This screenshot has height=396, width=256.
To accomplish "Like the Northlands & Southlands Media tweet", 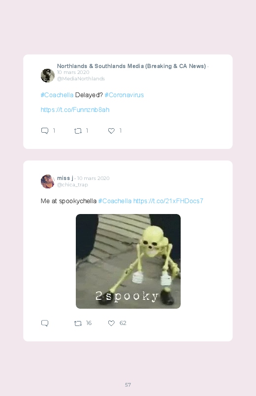I will [111, 131].
